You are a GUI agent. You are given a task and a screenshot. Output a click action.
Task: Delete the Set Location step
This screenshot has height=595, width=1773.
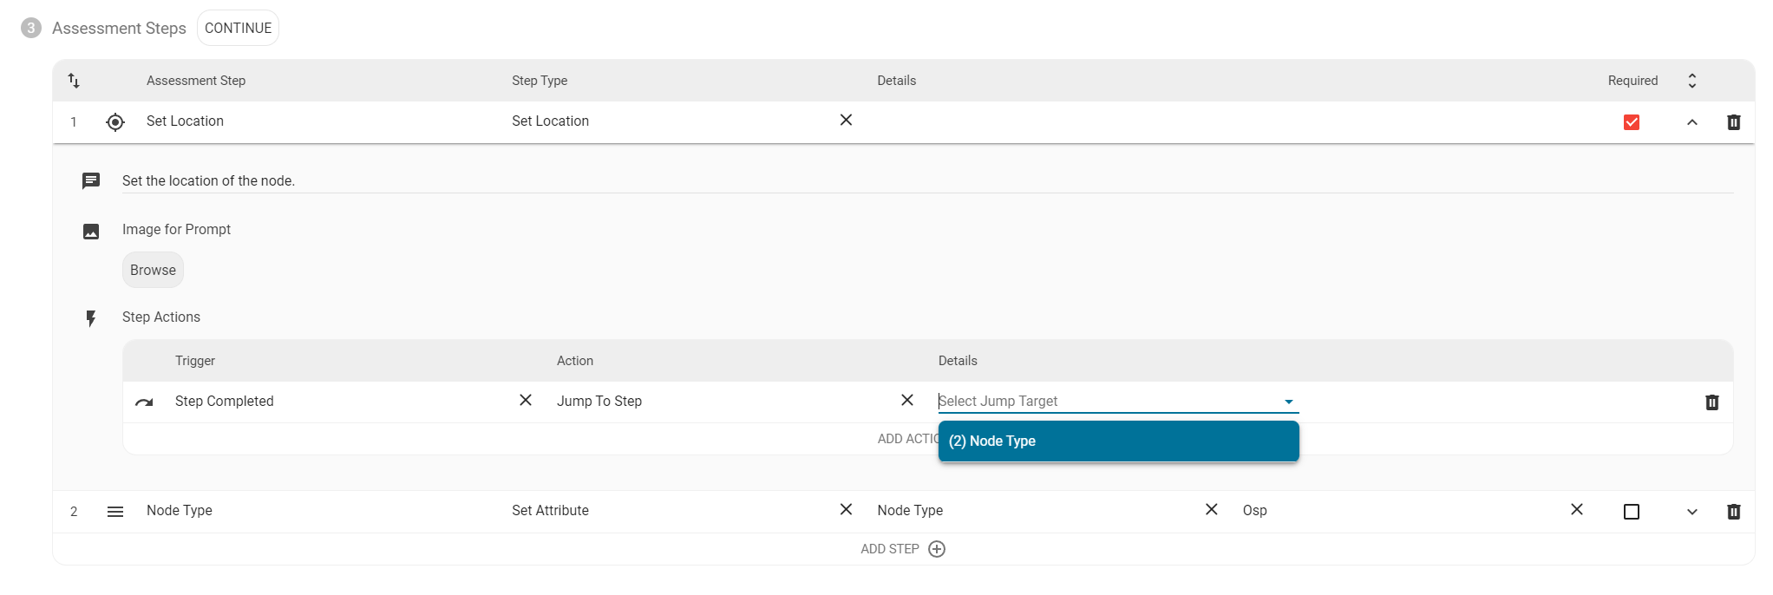[1733, 122]
